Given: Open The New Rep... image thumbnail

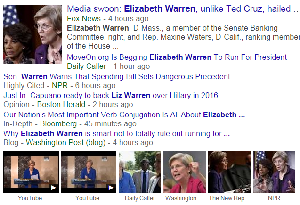Looking at the screenshot, I should coord(229,172).
